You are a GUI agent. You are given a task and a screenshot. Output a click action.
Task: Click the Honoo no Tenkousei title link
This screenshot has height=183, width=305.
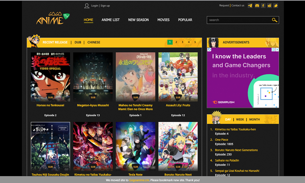tap(50, 105)
